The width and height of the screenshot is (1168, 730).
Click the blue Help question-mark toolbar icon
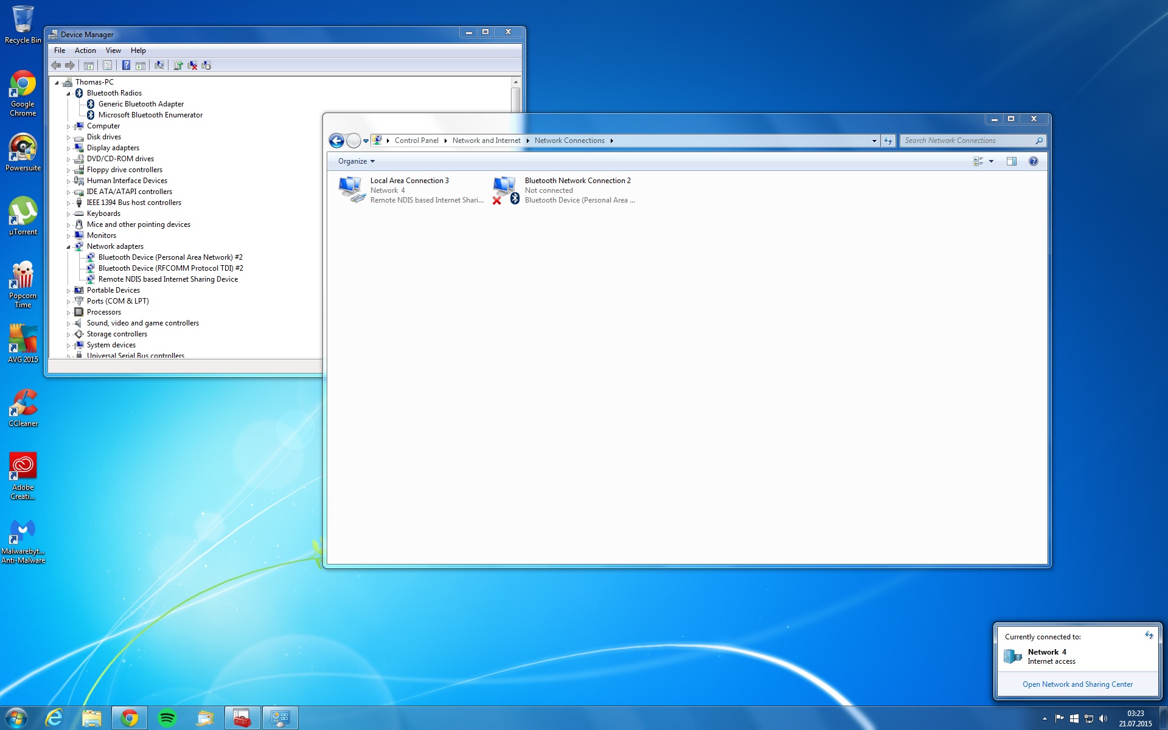coord(126,65)
